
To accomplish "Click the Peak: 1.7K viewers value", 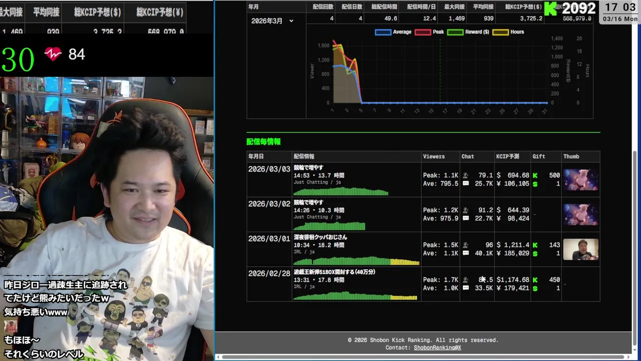I will [x=441, y=280].
